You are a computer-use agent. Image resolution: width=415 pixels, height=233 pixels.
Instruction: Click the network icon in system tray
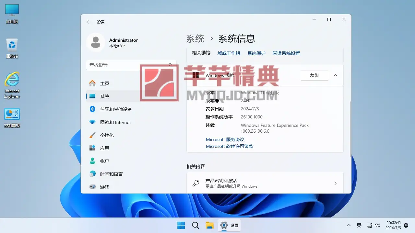[x=369, y=225]
